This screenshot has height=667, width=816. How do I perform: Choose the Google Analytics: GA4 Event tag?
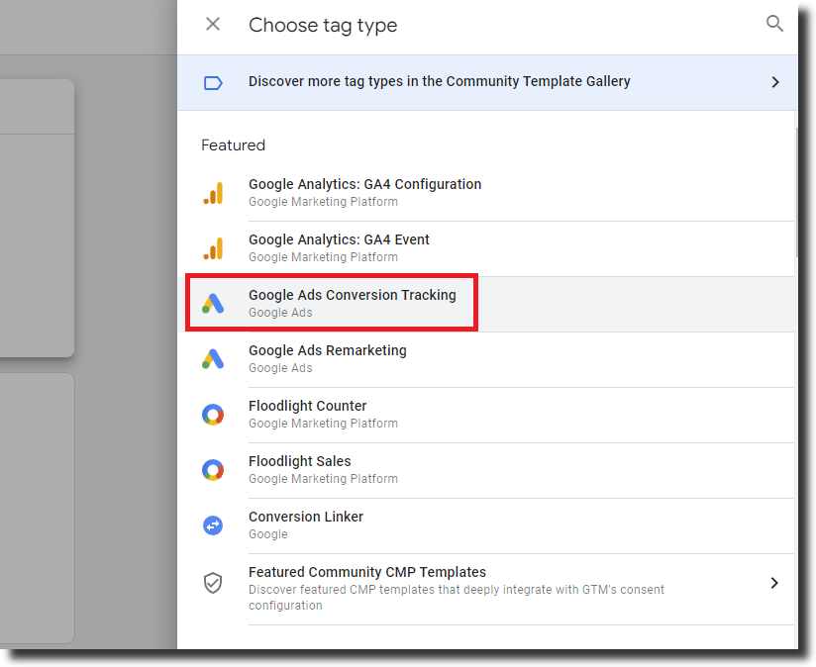point(339,239)
